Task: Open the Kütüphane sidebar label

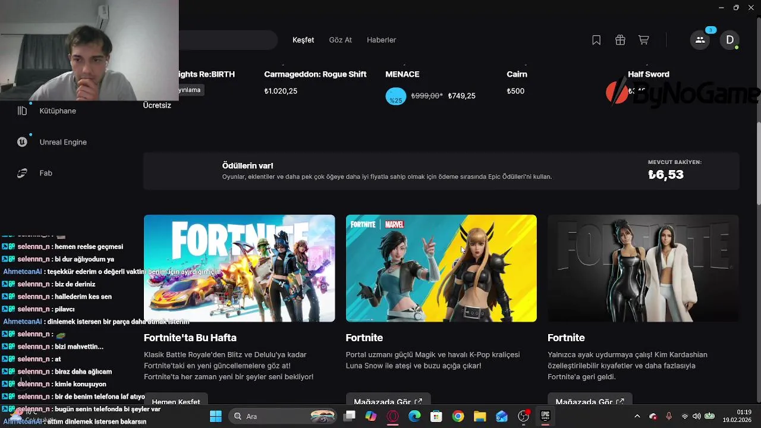Action: (58, 111)
